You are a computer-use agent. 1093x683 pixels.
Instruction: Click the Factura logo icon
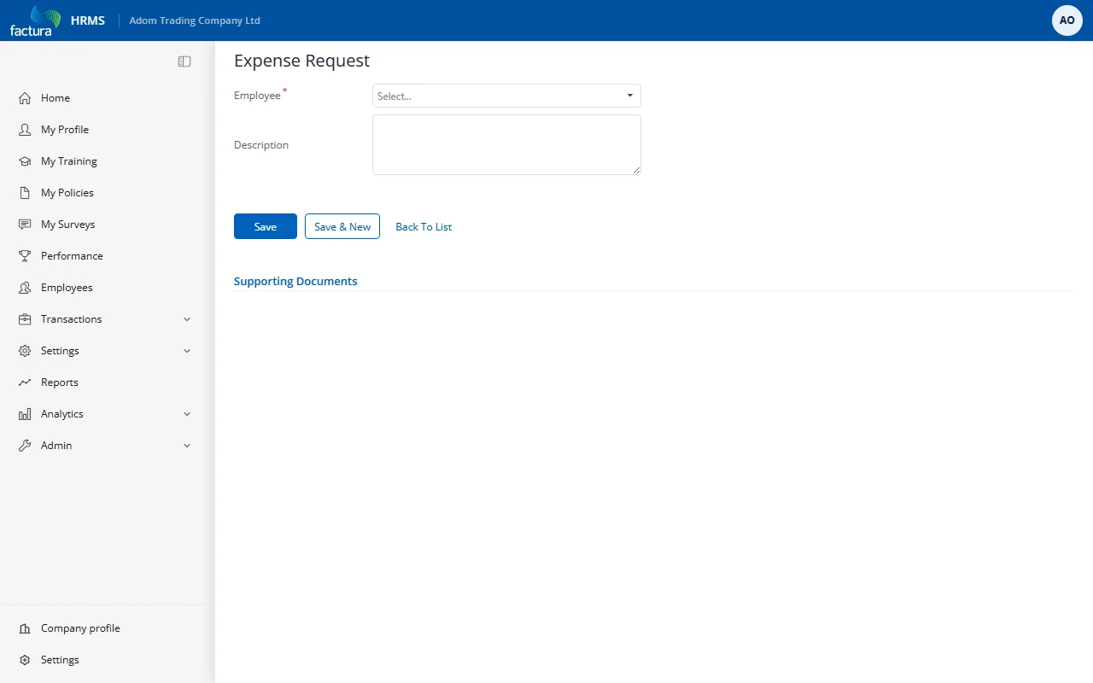click(36, 20)
